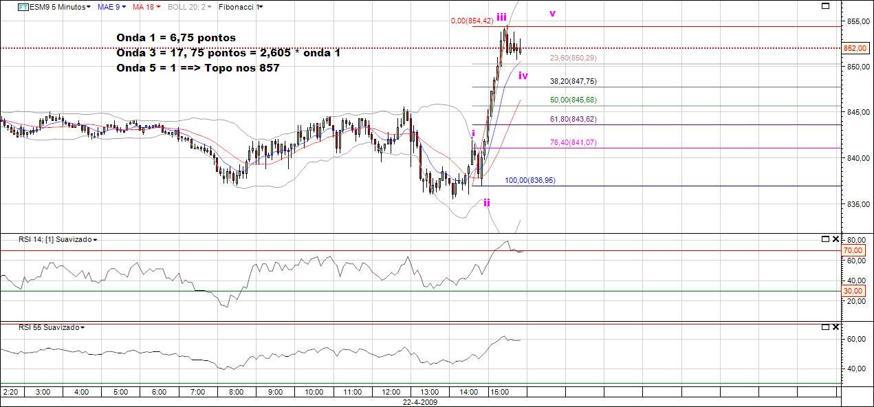Screen dimensions: 874x407
Task: Click the 855,00 price axis label
Action: (x=857, y=21)
